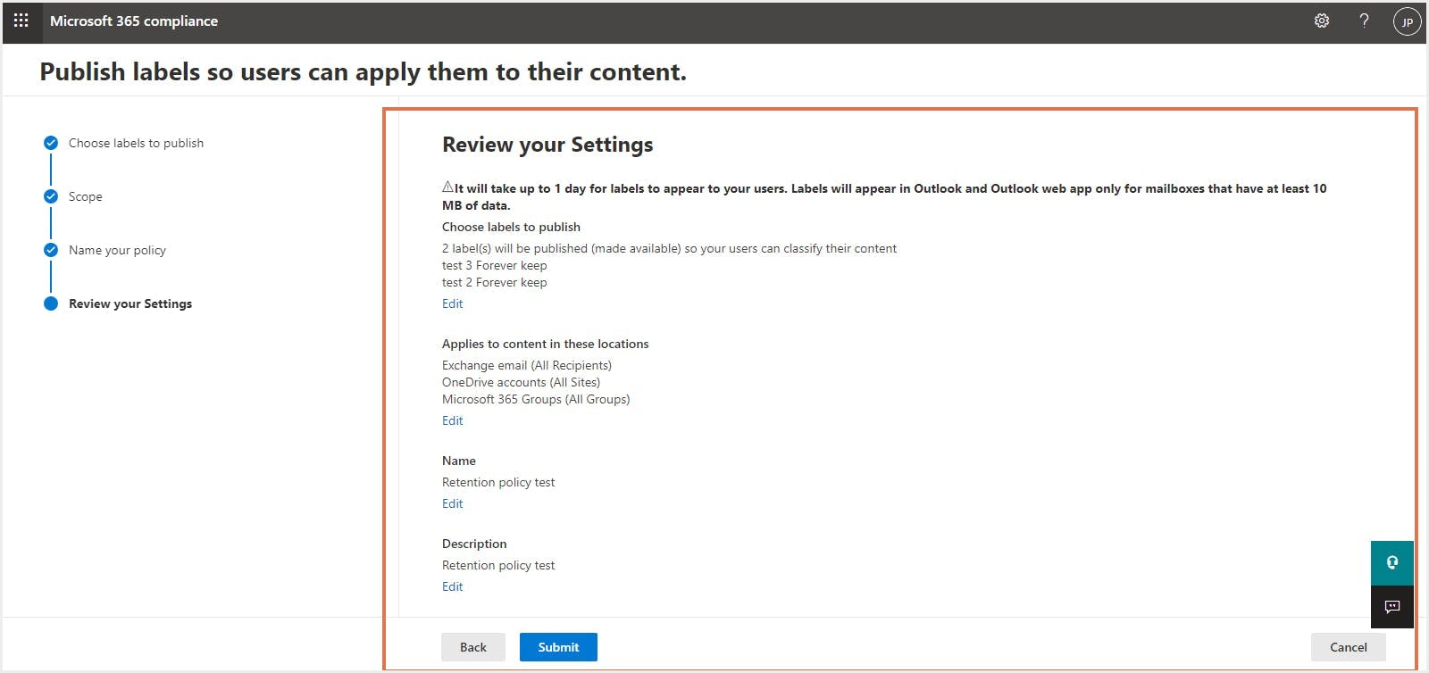This screenshot has width=1429, height=673.
Task: Select the Review your Settings step
Action: pyautogui.click(x=130, y=303)
